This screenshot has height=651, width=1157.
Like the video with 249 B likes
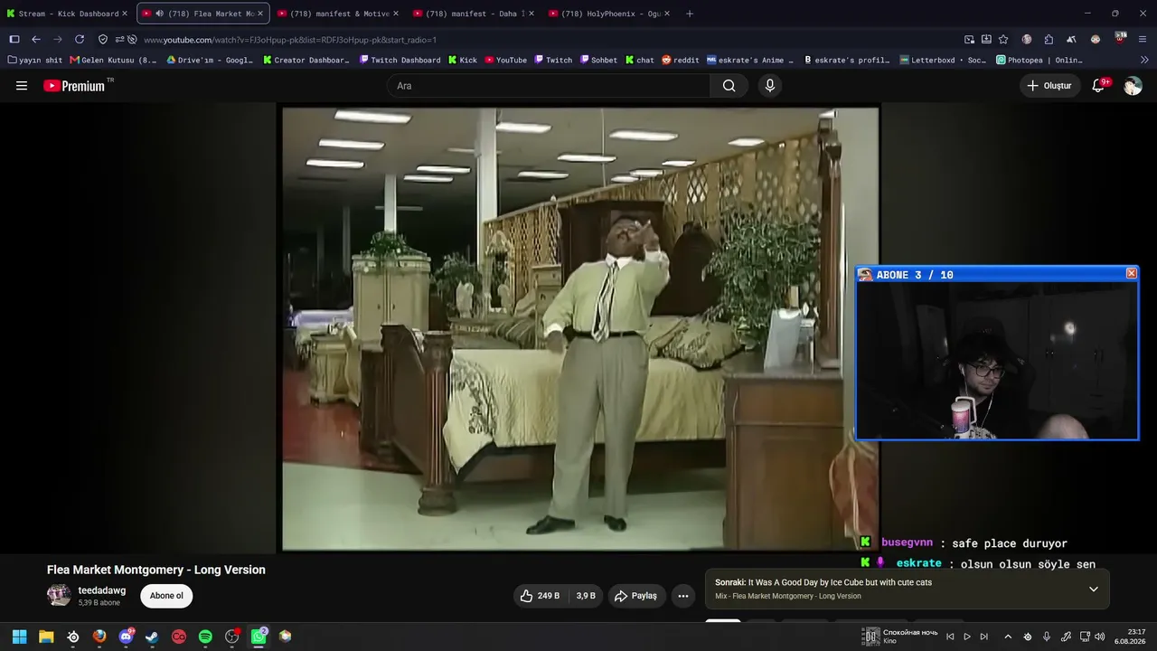(x=540, y=596)
